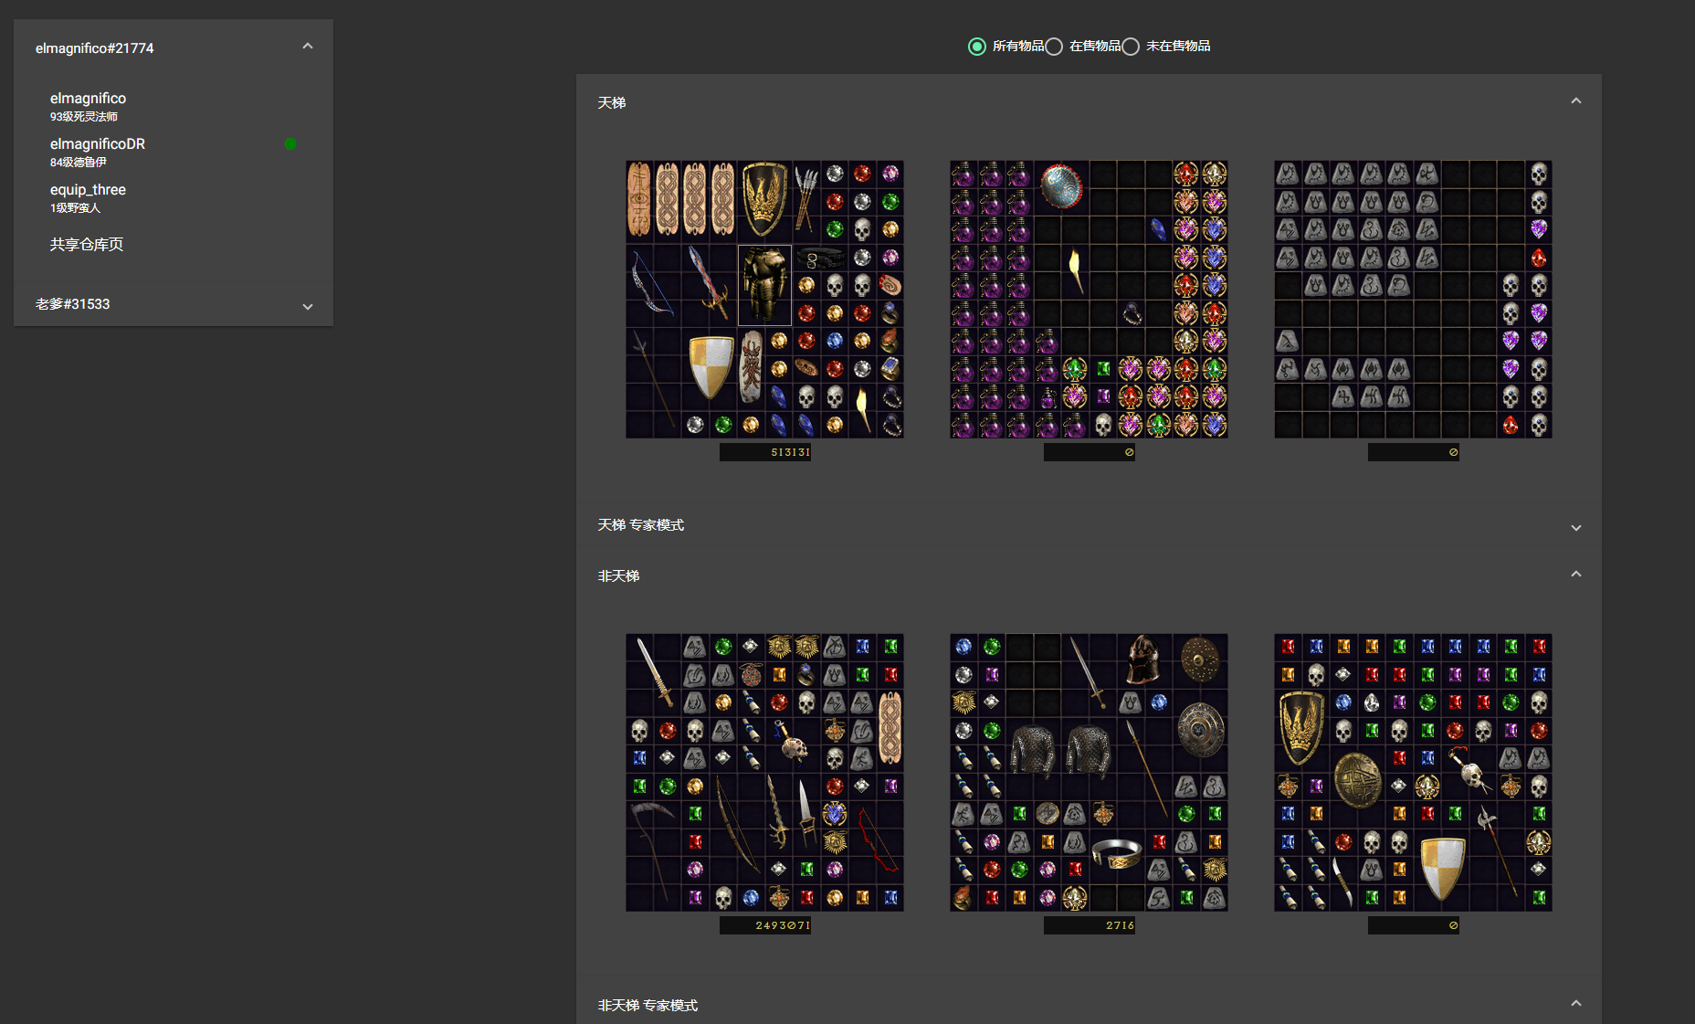1695x1024 pixels.
Task: Choose the 未在售物品 radio option
Action: [x=1131, y=47]
